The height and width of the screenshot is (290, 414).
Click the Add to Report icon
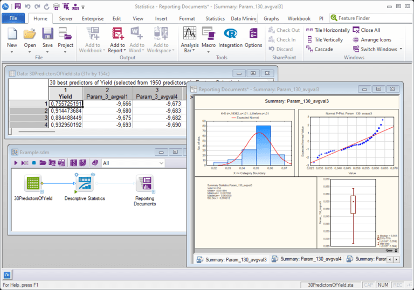click(x=118, y=33)
